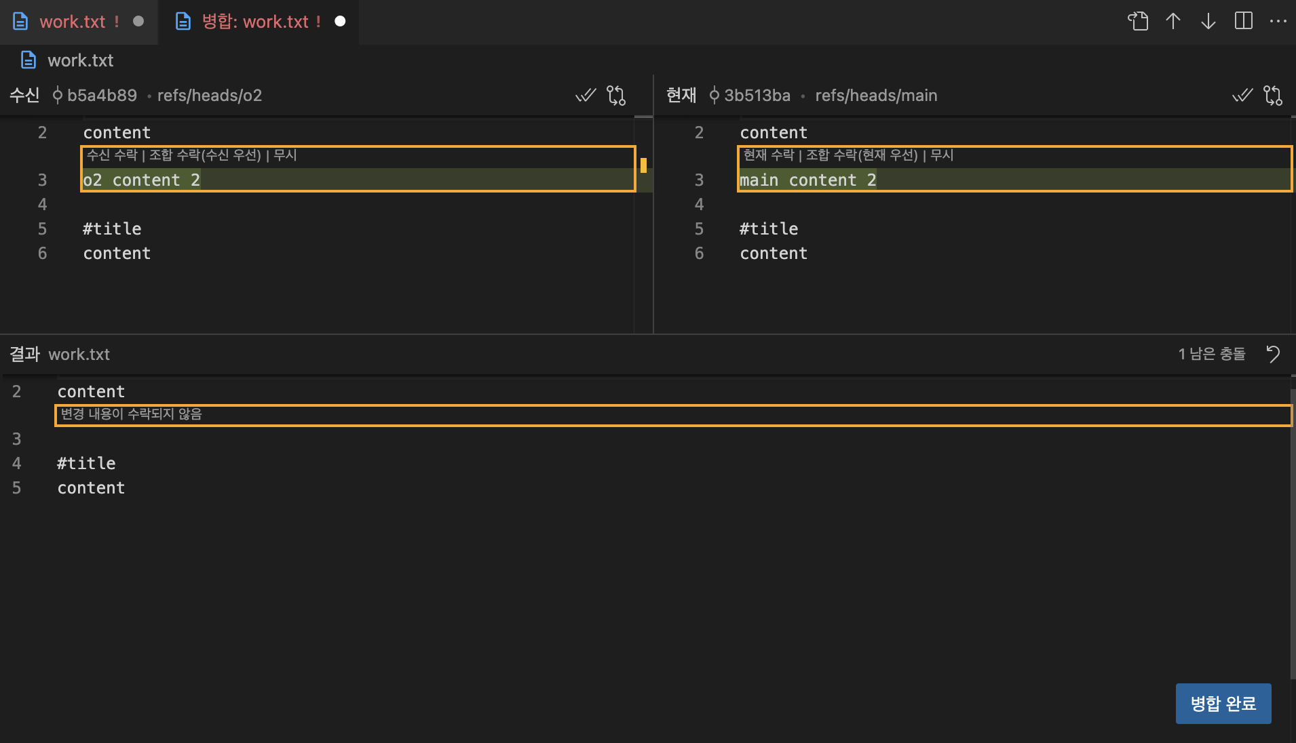Click line 5 'content' in the result pane
The height and width of the screenshot is (743, 1296).
91,488
